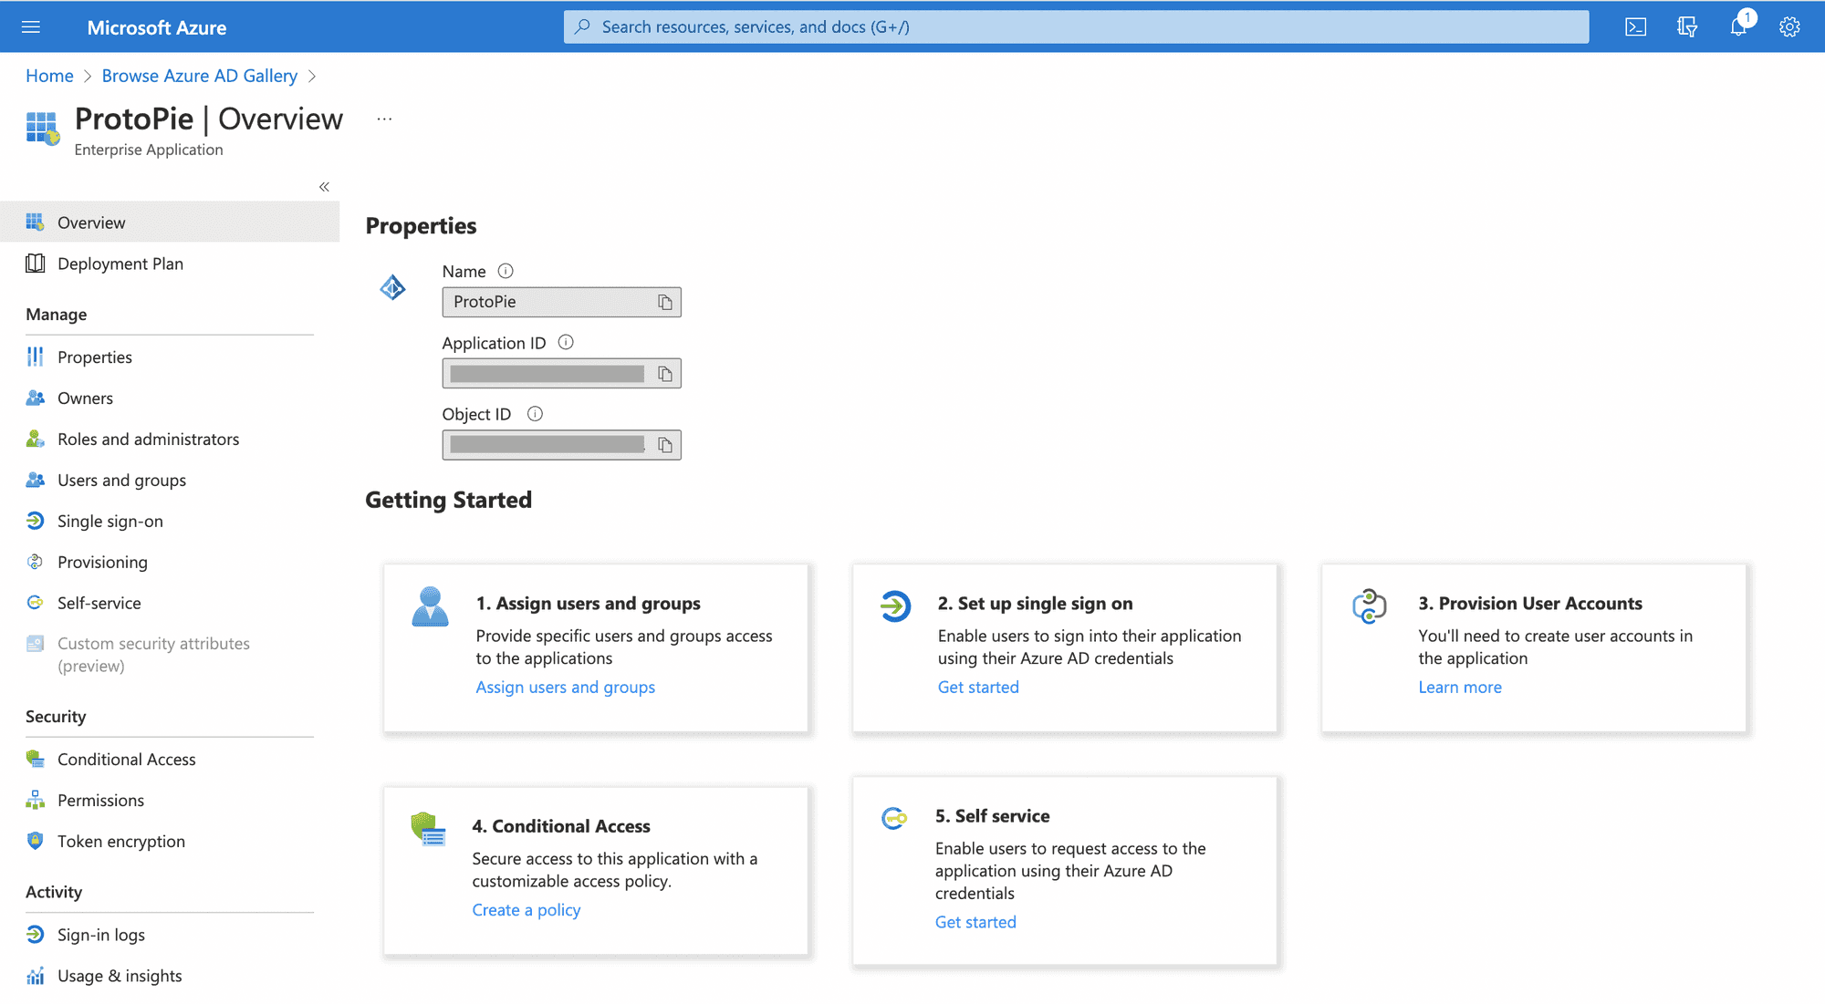1825x1004 pixels.
Task: Open Cloud Shell from the top bar
Action: 1635,26
